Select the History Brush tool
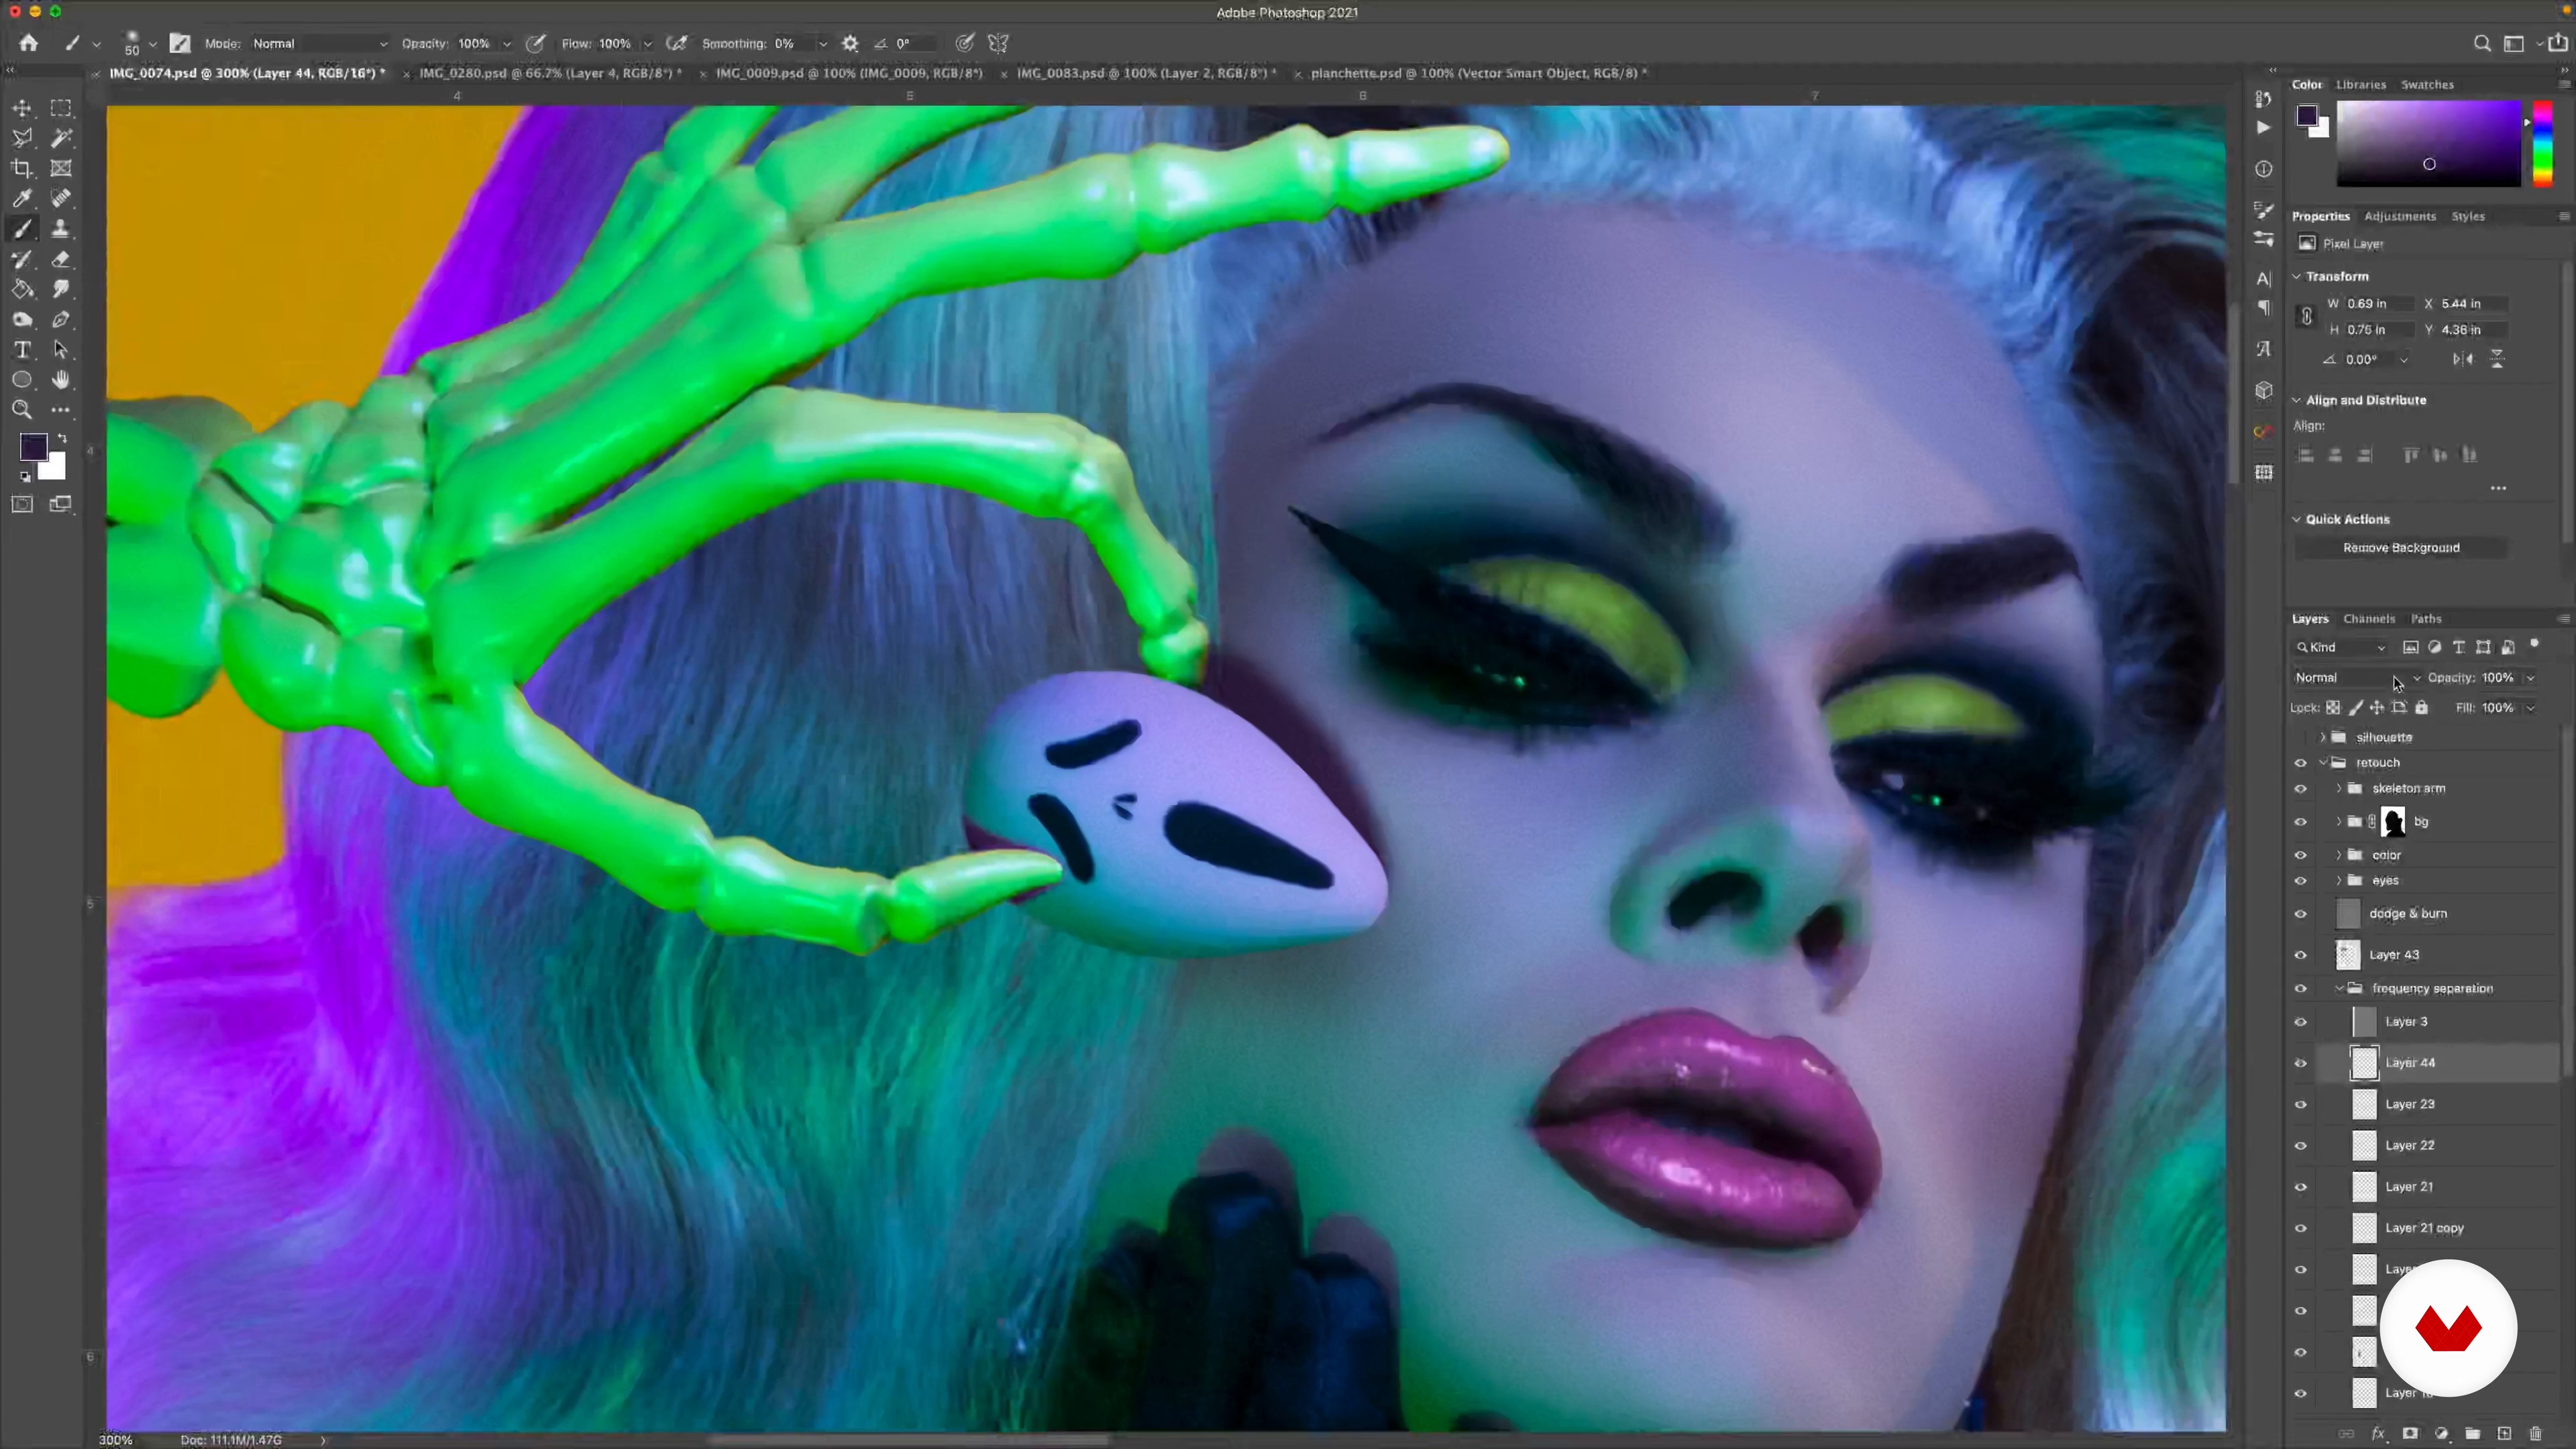The width and height of the screenshot is (2576, 1449). pyautogui.click(x=22, y=259)
